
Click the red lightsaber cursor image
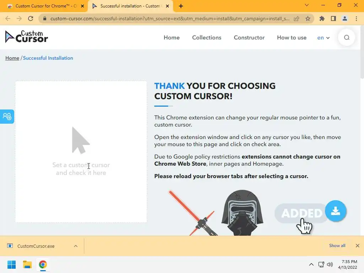coord(193,213)
